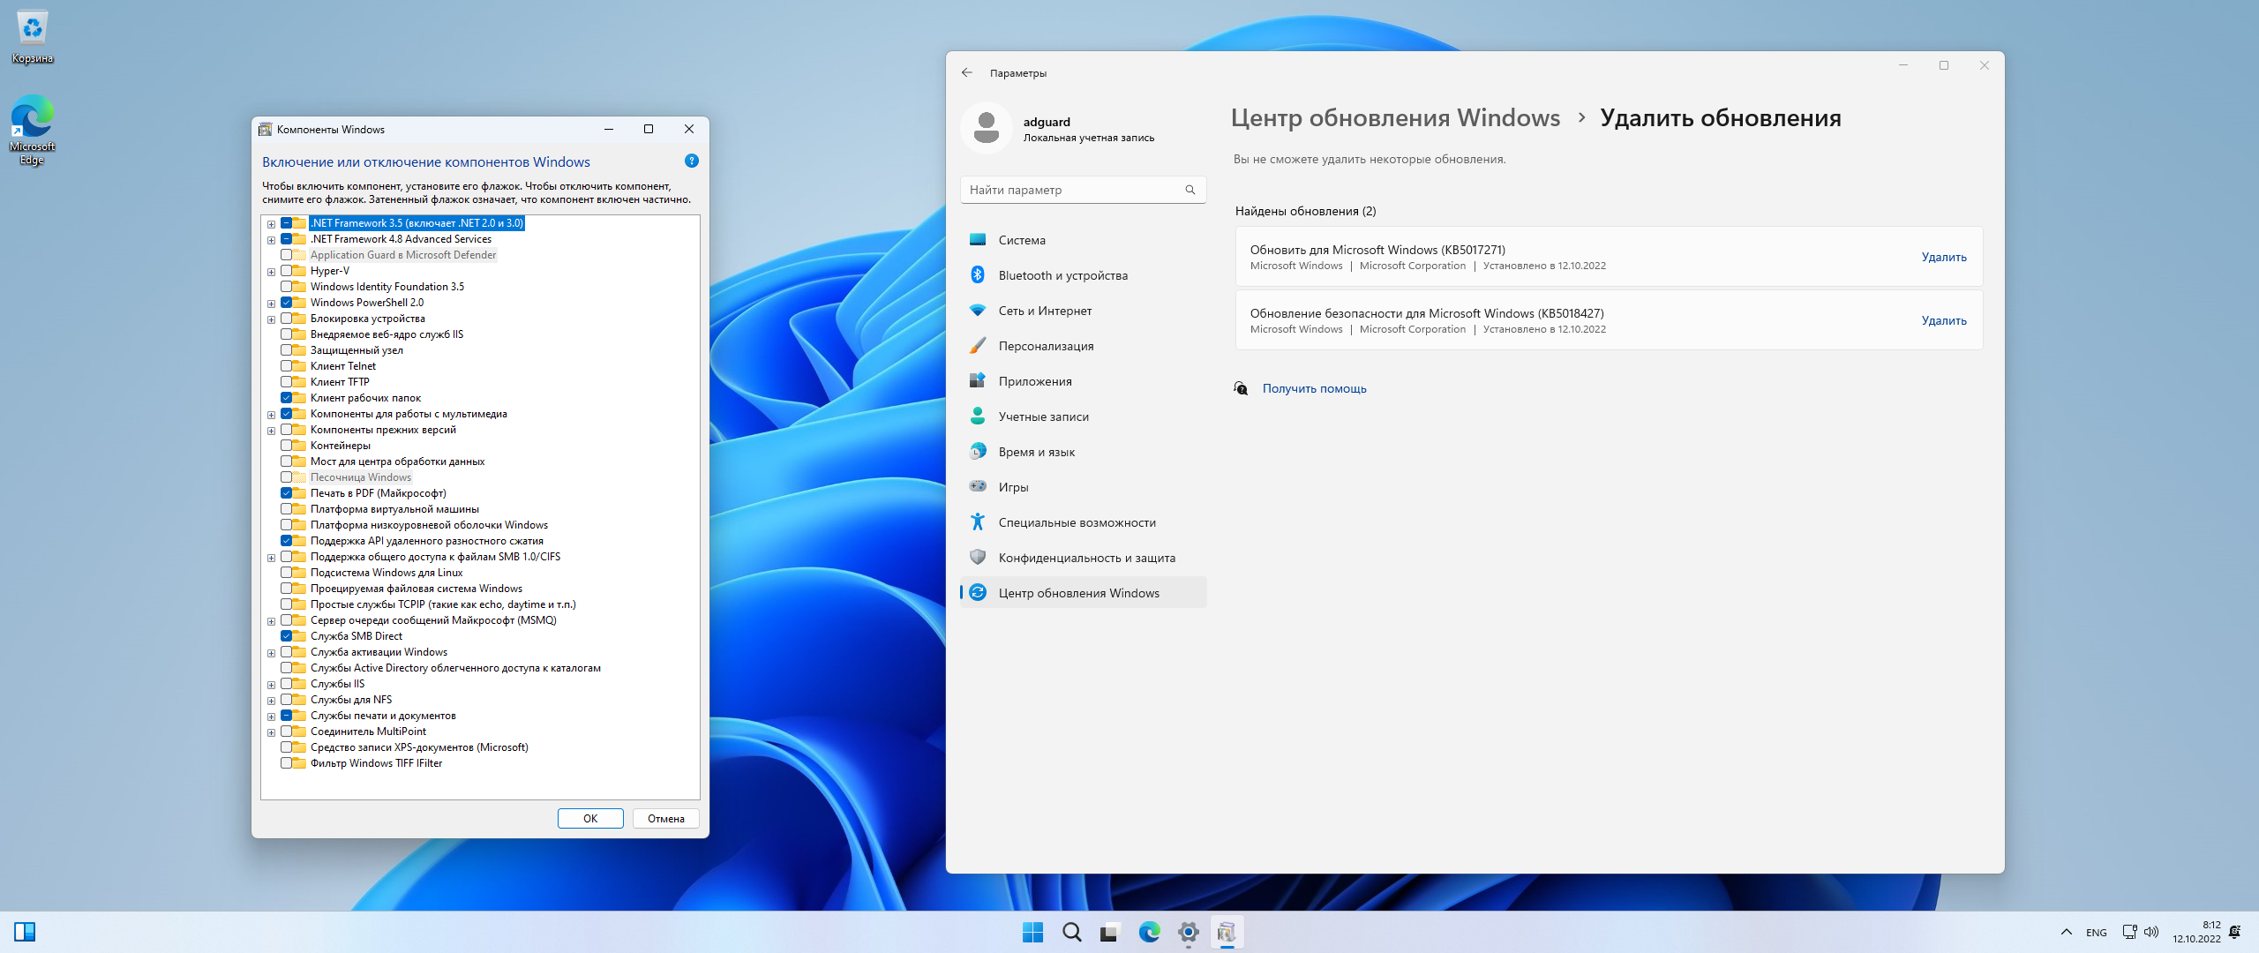Select the Корзина desktop icon

coord(33,38)
